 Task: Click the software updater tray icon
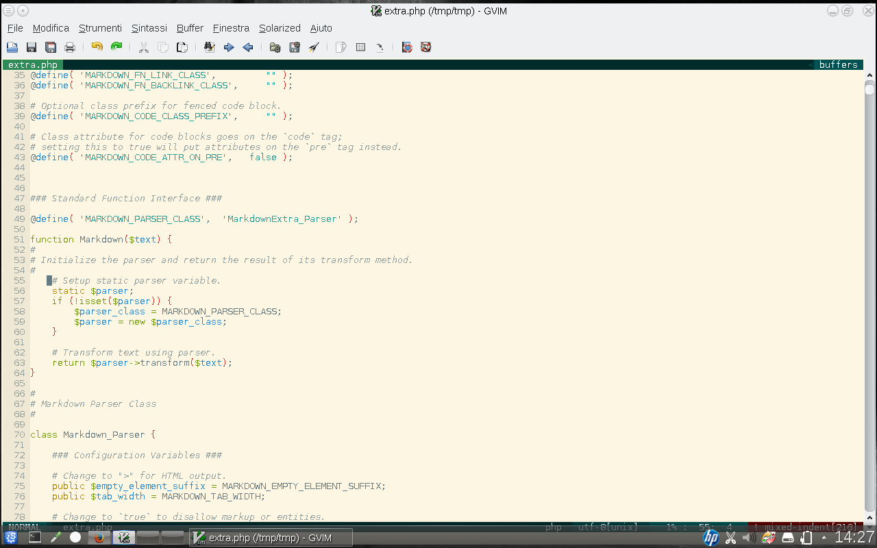(x=769, y=538)
